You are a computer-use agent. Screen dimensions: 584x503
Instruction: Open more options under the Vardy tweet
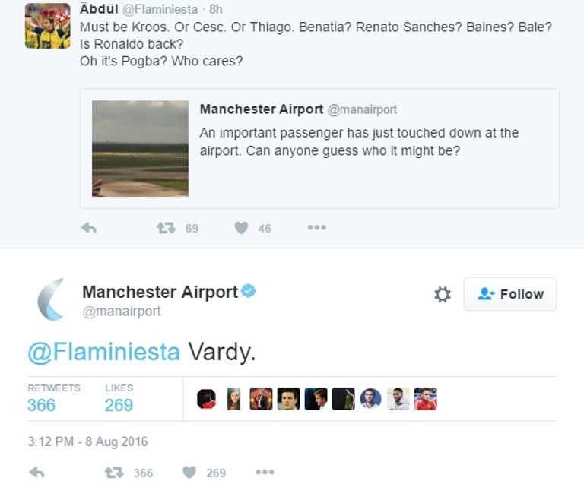click(x=264, y=473)
